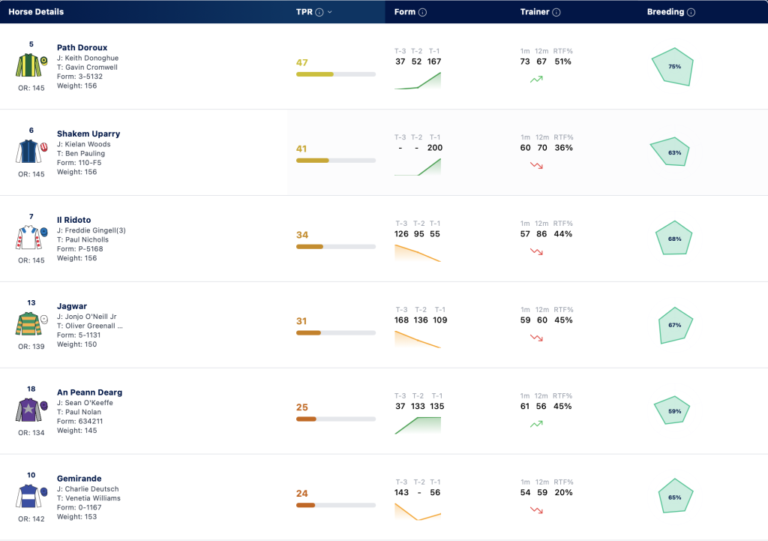Click Shakem Uparry's form trend sparkline

(x=418, y=167)
